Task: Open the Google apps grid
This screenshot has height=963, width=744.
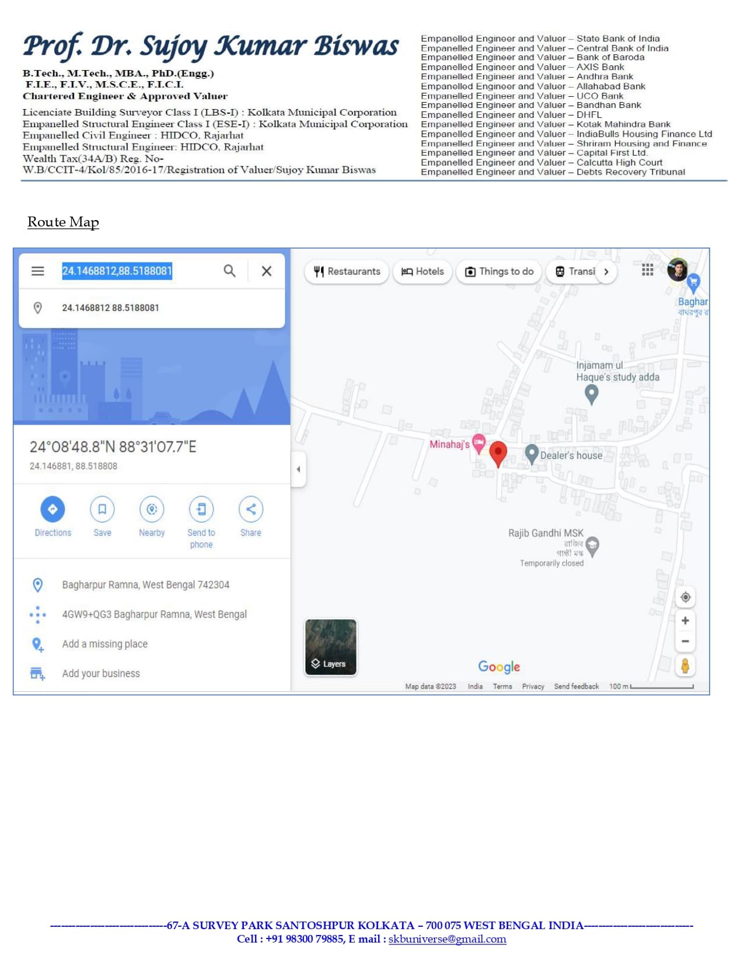Action: (x=647, y=270)
